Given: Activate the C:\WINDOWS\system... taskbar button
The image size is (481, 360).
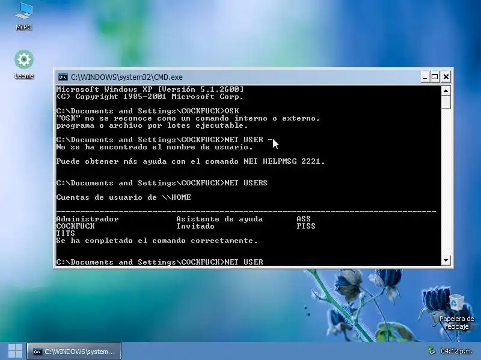Looking at the screenshot, I should click(74, 352).
